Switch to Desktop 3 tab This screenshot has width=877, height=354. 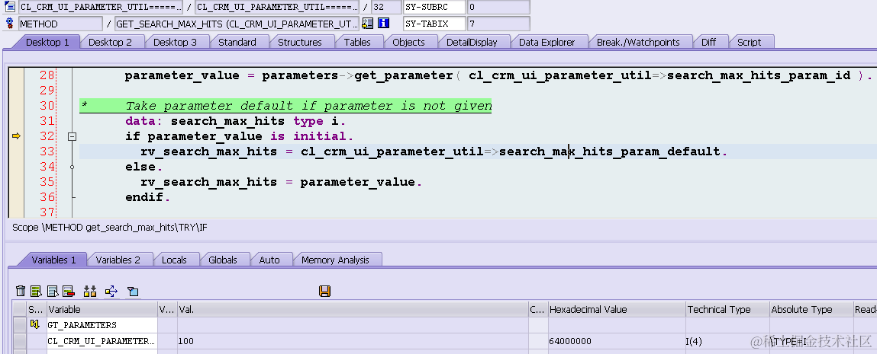pyautogui.click(x=175, y=42)
